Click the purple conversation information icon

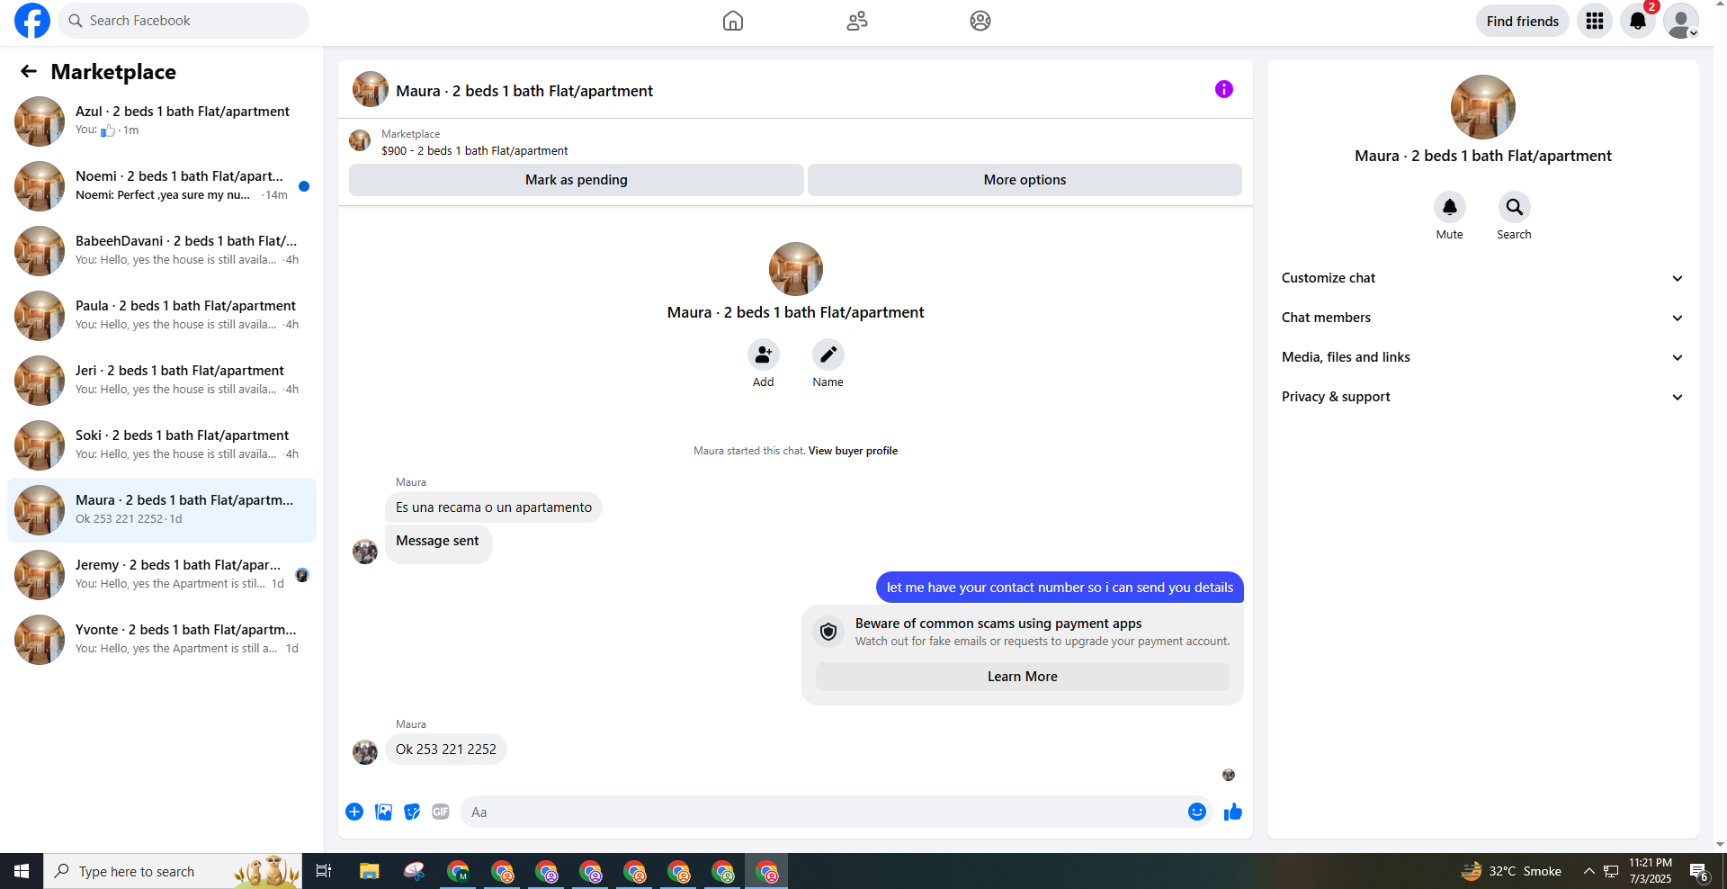[x=1224, y=89]
